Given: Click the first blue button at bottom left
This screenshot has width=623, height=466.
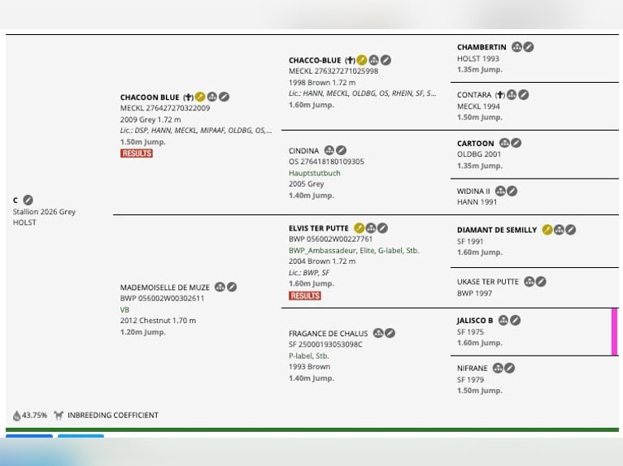Looking at the screenshot, I should (29, 436).
